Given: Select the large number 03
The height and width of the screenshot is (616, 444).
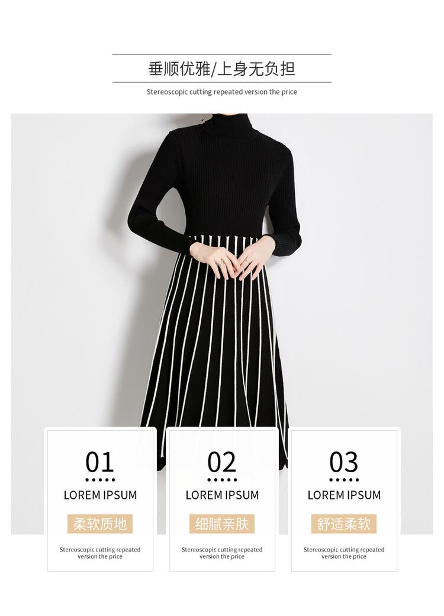Looking at the screenshot, I should pos(344,462).
